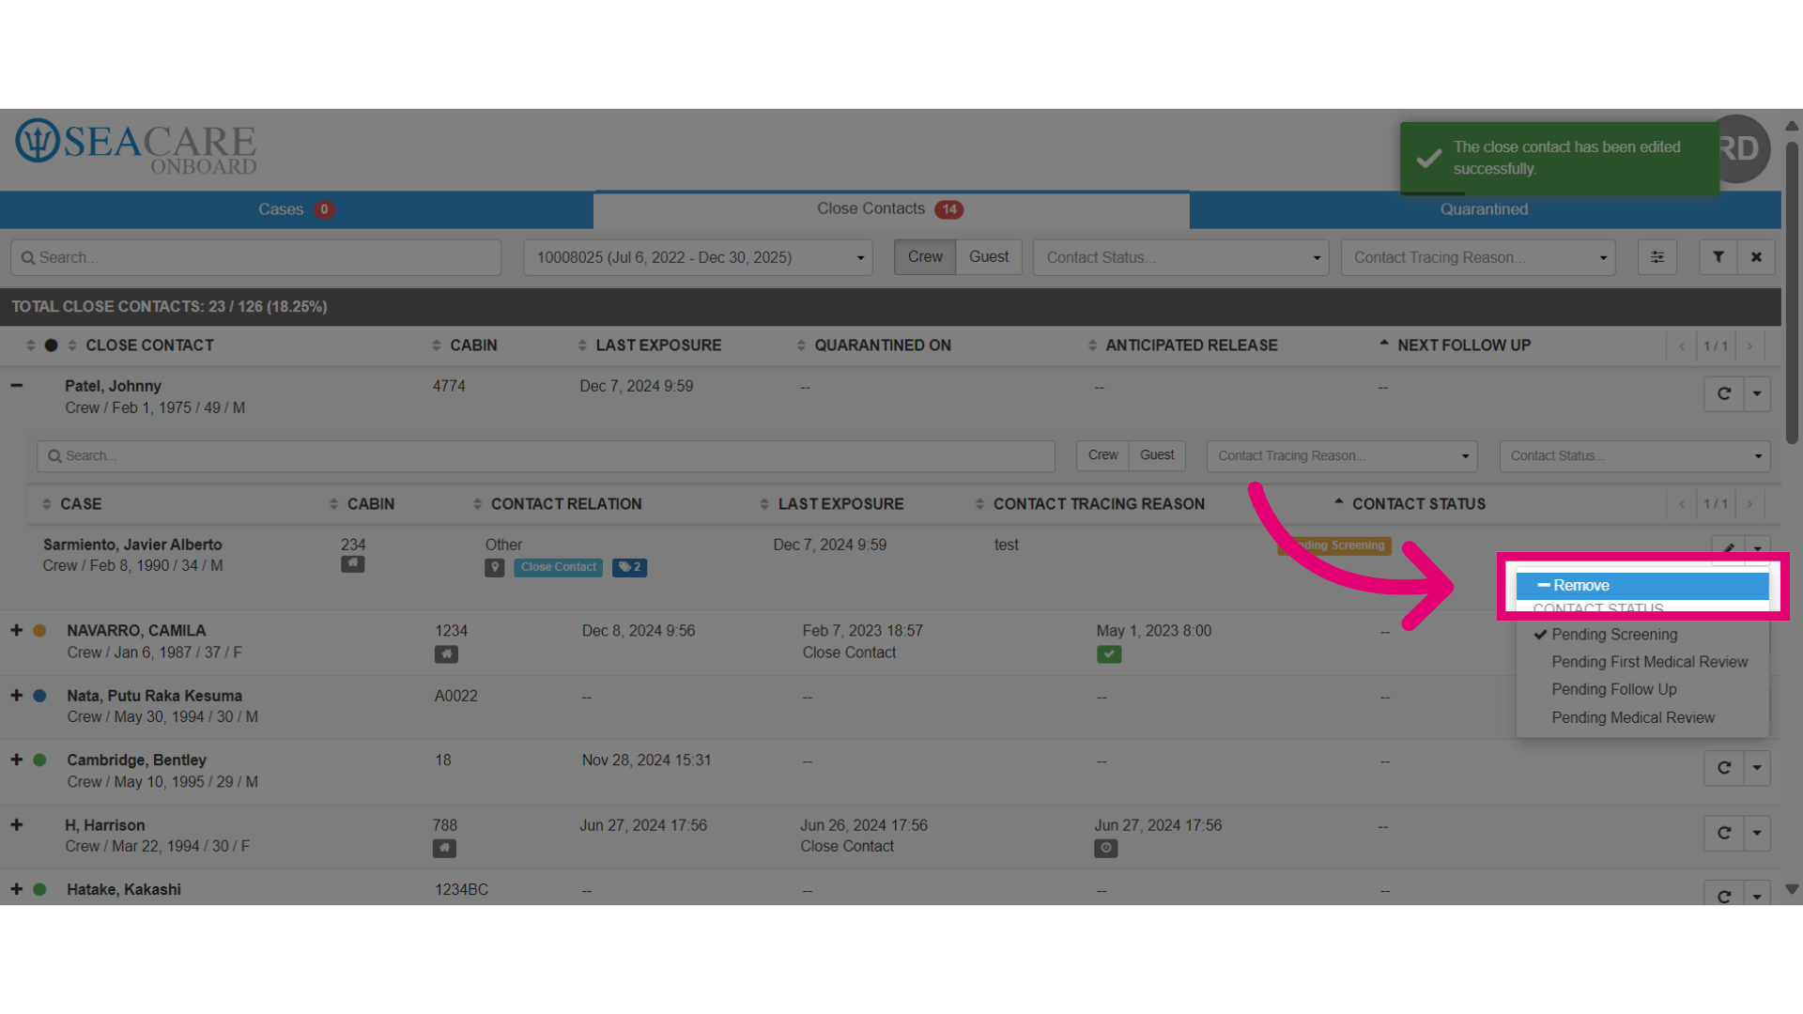
Task: Select Pending Follow Up option
Action: click(1642, 689)
